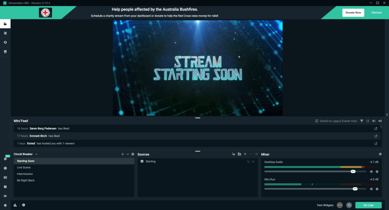Open the App Store from left sidebar

5,52
